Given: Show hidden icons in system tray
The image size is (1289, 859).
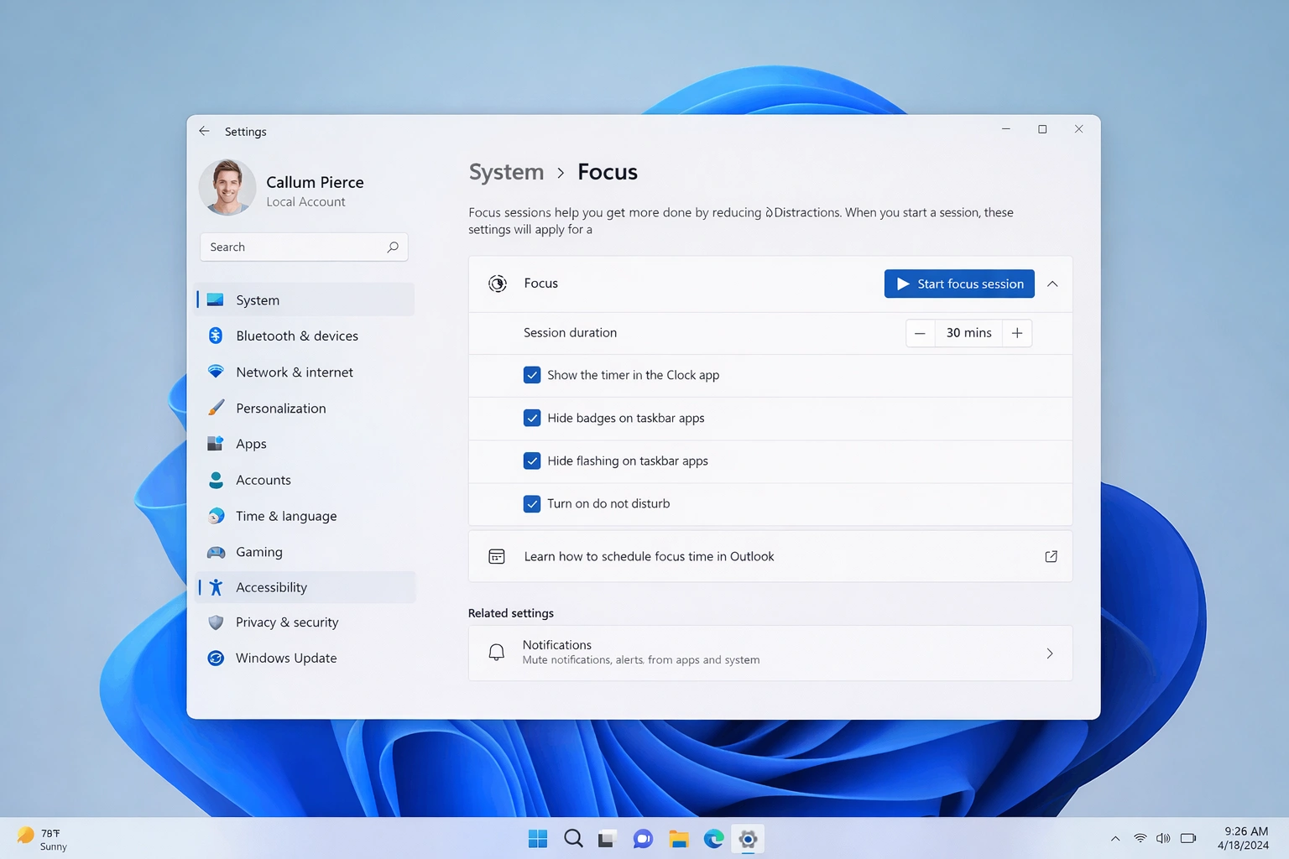Looking at the screenshot, I should (x=1115, y=837).
